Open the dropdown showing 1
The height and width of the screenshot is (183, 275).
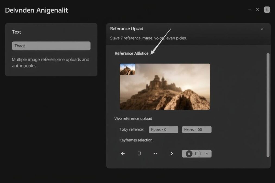[206, 154]
